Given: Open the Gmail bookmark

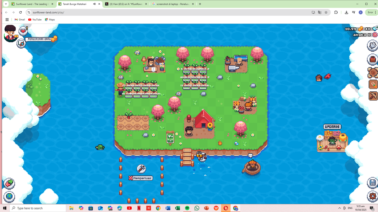Looking at the screenshot, I should (x=20, y=19).
